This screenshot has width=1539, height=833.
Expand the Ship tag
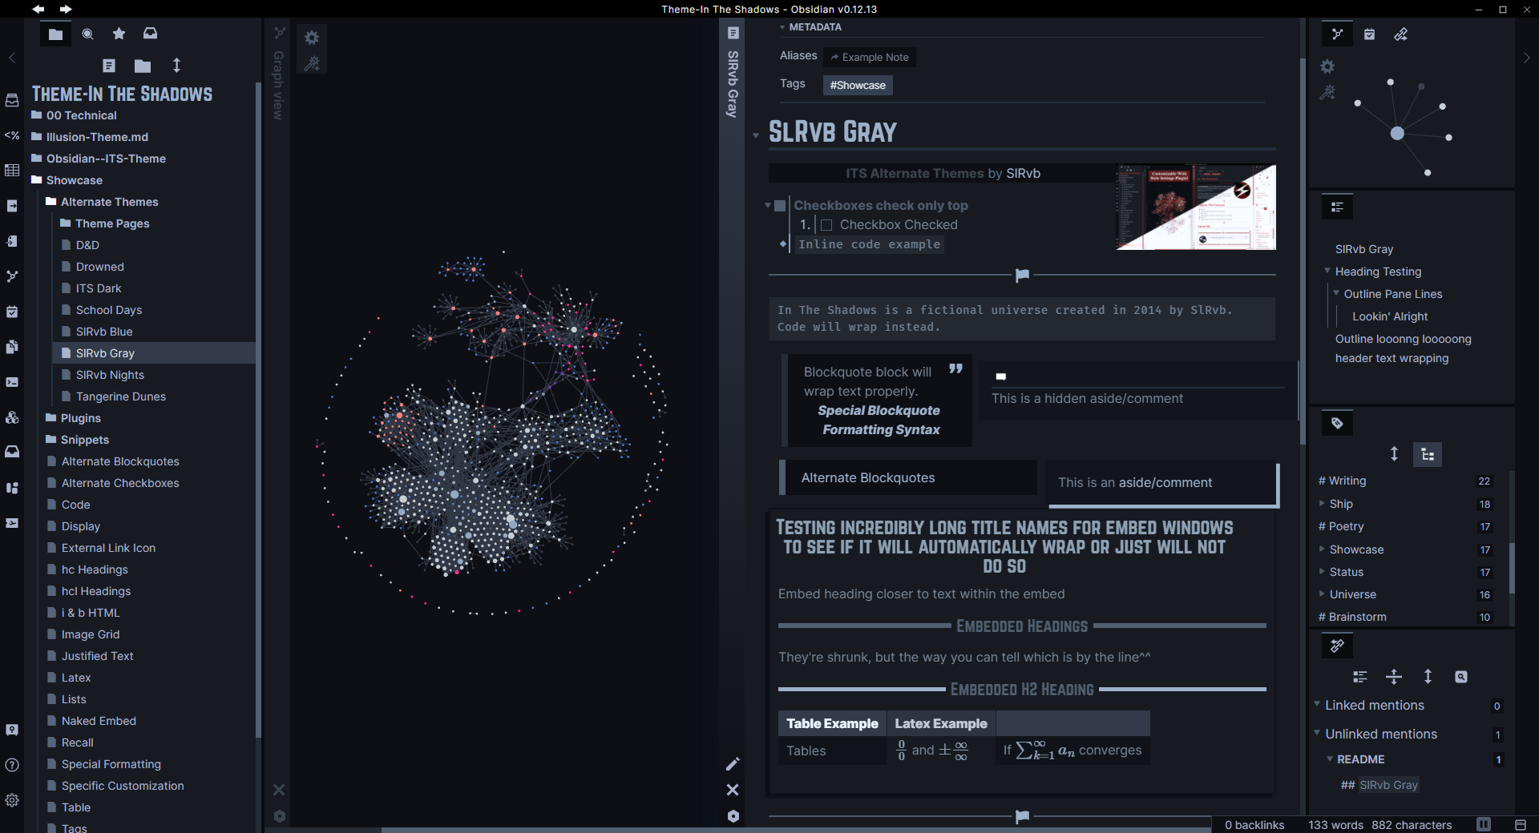point(1322,503)
